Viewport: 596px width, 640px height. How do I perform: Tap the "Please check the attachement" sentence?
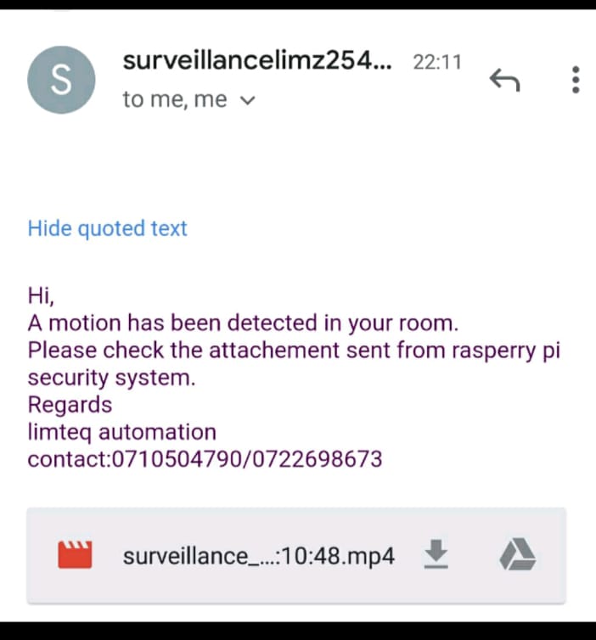(x=294, y=351)
